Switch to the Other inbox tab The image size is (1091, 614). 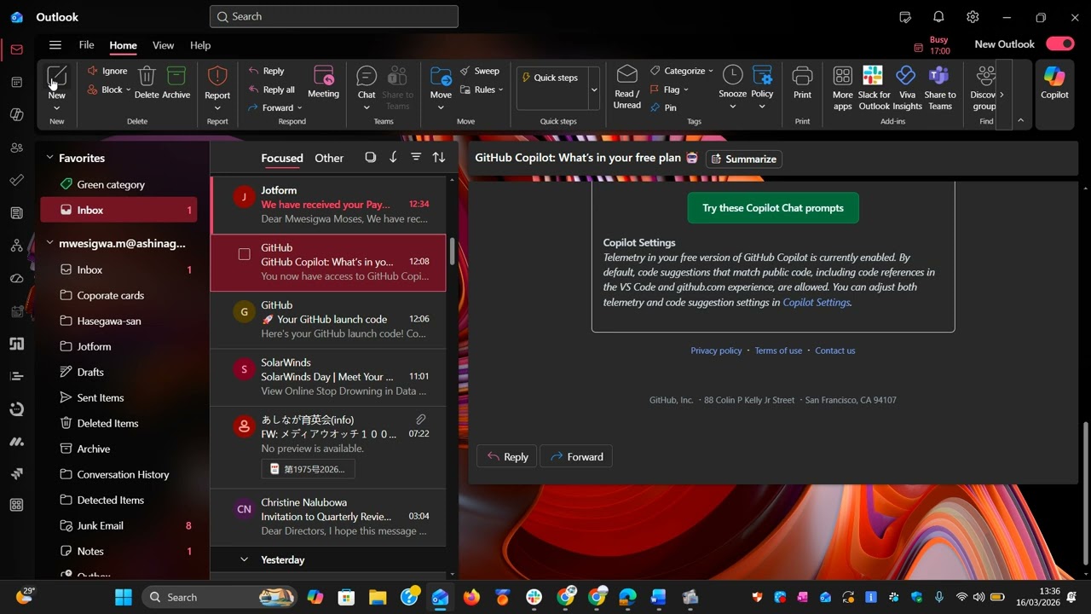[329, 158]
